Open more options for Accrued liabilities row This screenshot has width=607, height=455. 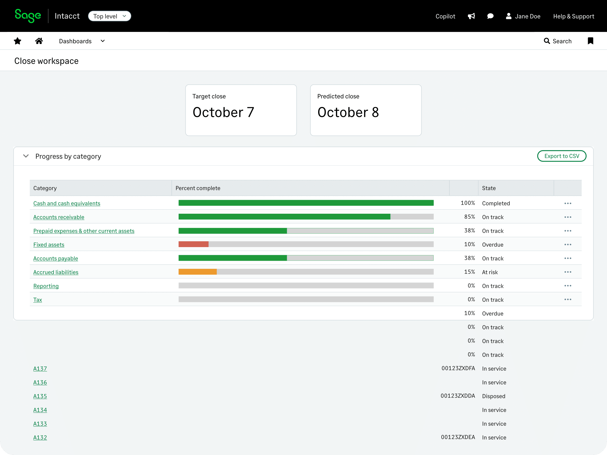click(x=568, y=272)
